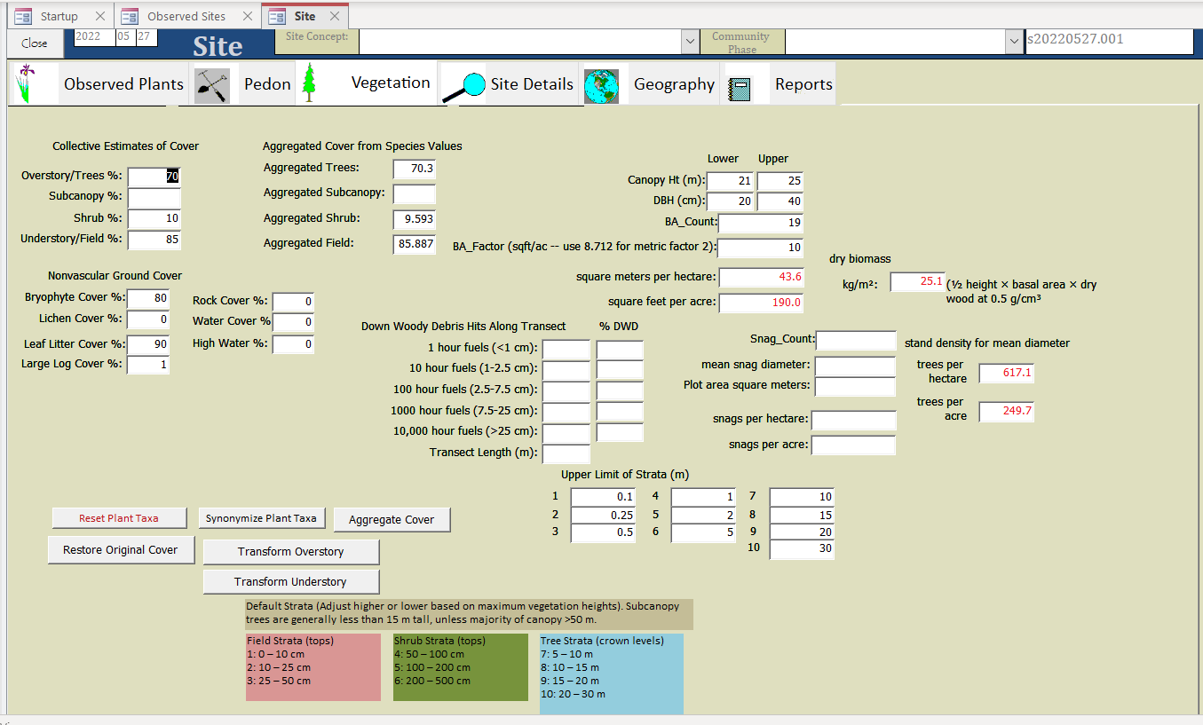Open the Community Phase dropdown arrow
Screen dimensions: 1203x725
1014,41
